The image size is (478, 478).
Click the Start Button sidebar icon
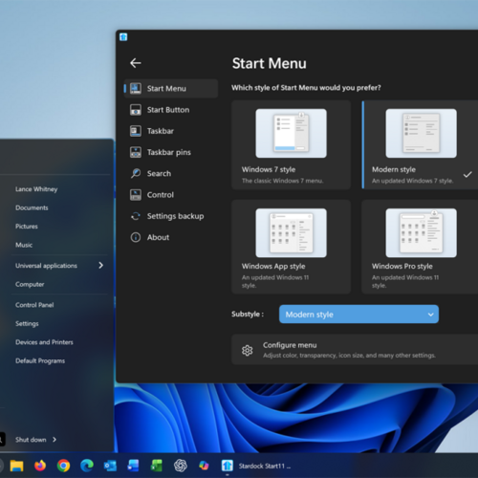[136, 110]
